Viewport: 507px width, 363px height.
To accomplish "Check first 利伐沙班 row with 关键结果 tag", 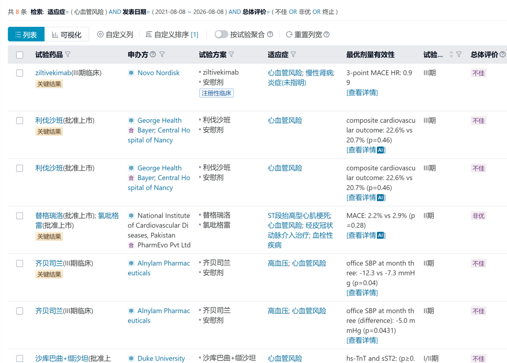I will tap(20, 120).
